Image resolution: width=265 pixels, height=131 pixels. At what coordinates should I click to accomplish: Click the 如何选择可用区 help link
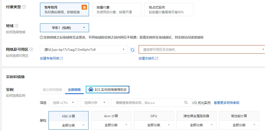click(x=17, y=56)
